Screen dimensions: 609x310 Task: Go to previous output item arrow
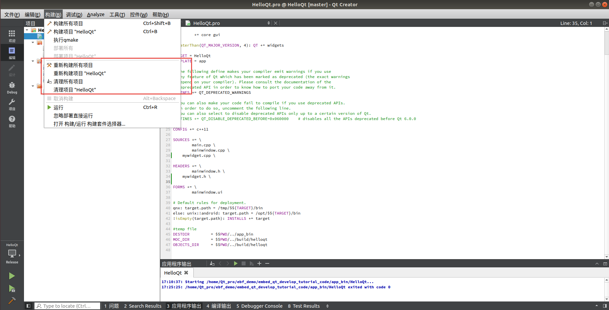pos(220,263)
